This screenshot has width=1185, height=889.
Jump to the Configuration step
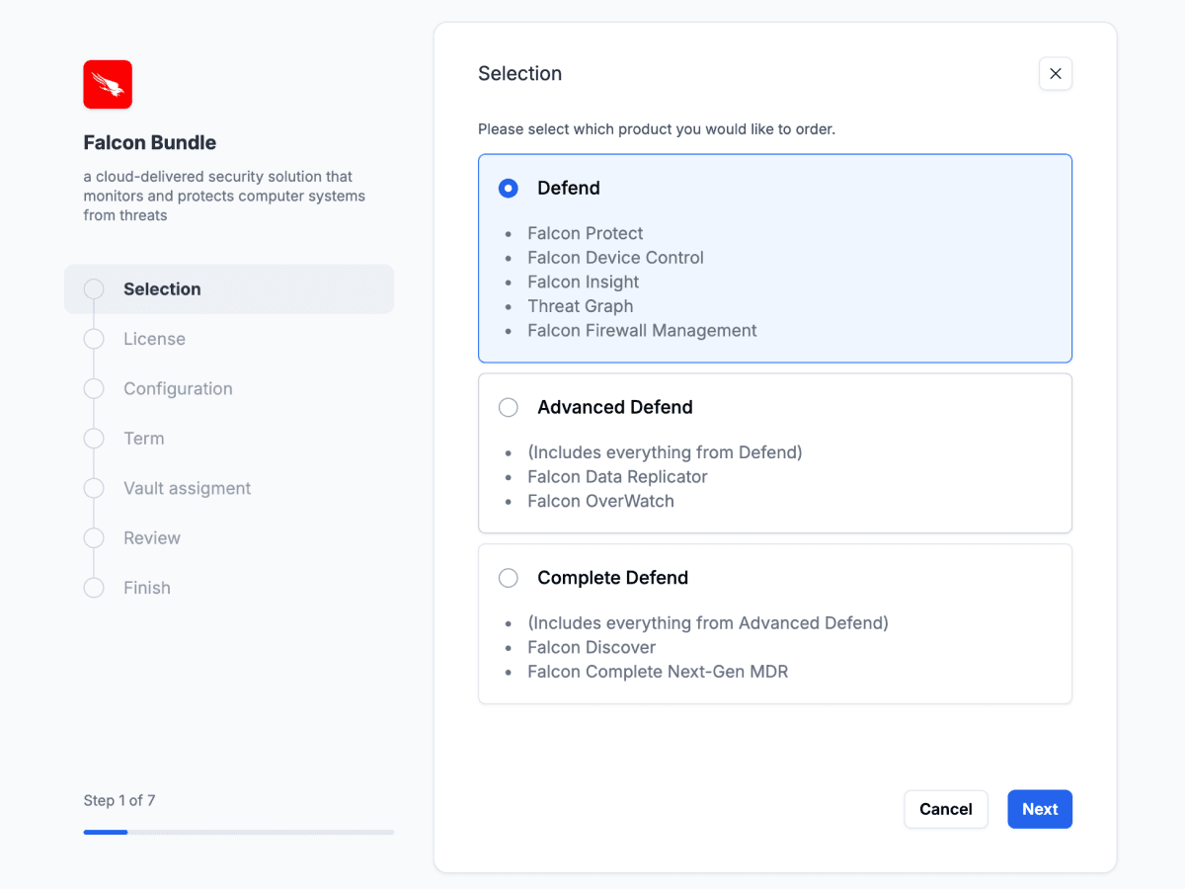[178, 388]
